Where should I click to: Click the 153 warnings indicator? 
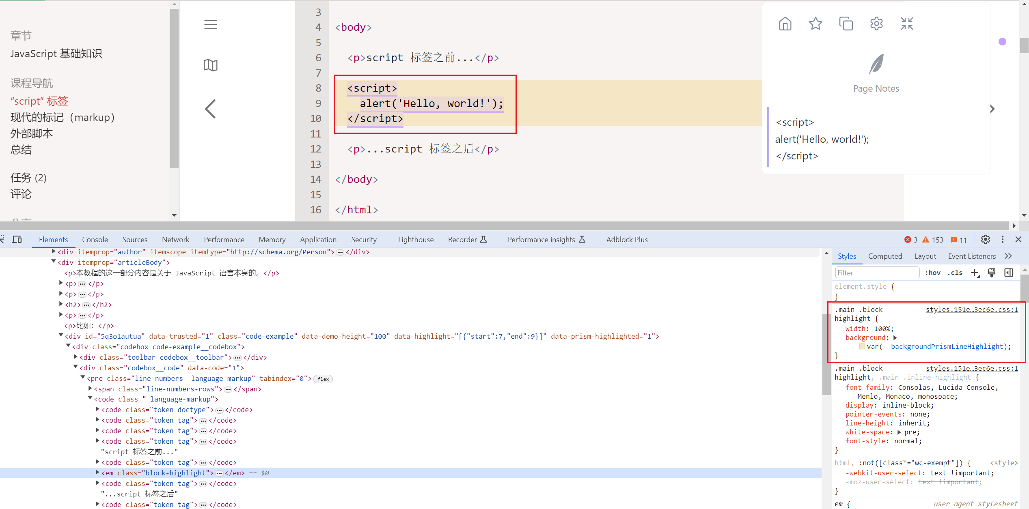pyautogui.click(x=932, y=240)
